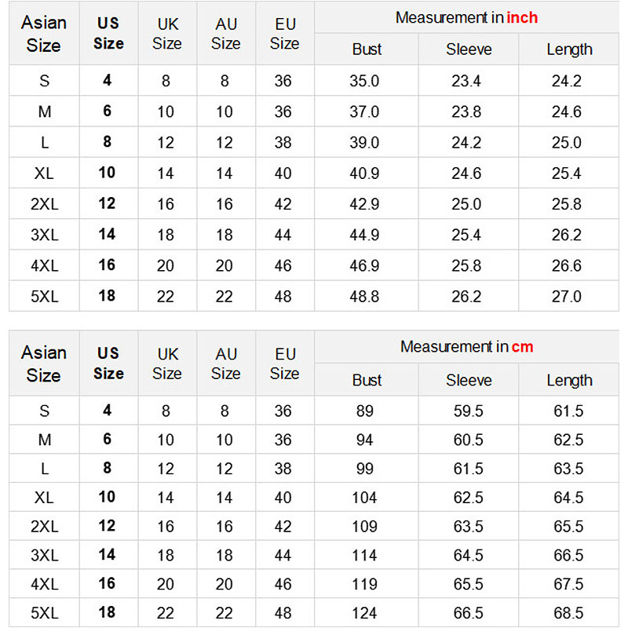Click the 27.0 length value for 5XL
This screenshot has width=628, height=628.
566,297
